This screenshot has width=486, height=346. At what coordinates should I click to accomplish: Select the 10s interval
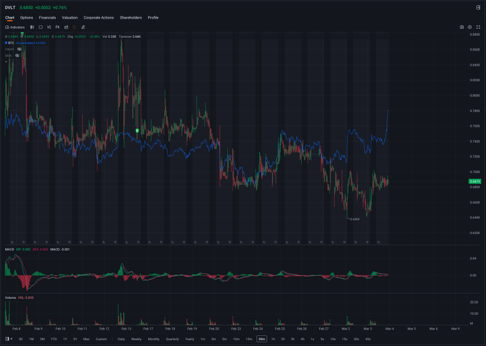(332, 339)
